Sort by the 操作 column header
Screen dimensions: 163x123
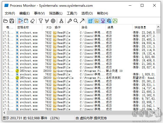coord(66,27)
